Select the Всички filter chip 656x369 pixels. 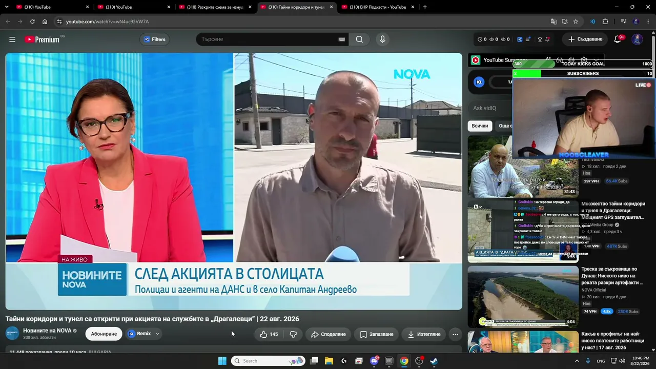pyautogui.click(x=480, y=126)
